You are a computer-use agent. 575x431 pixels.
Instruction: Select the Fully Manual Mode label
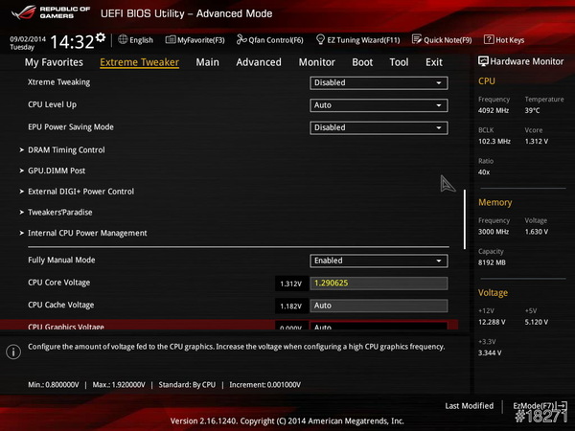click(x=61, y=260)
